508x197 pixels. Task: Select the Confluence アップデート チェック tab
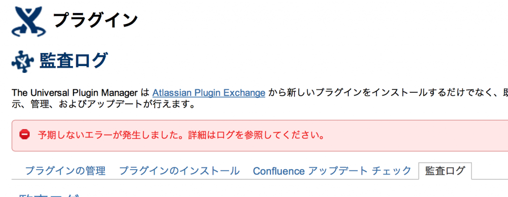pyautogui.click(x=332, y=170)
